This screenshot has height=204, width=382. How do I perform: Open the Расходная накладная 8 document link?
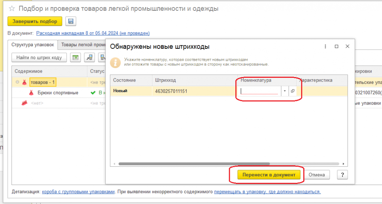[x=93, y=33]
